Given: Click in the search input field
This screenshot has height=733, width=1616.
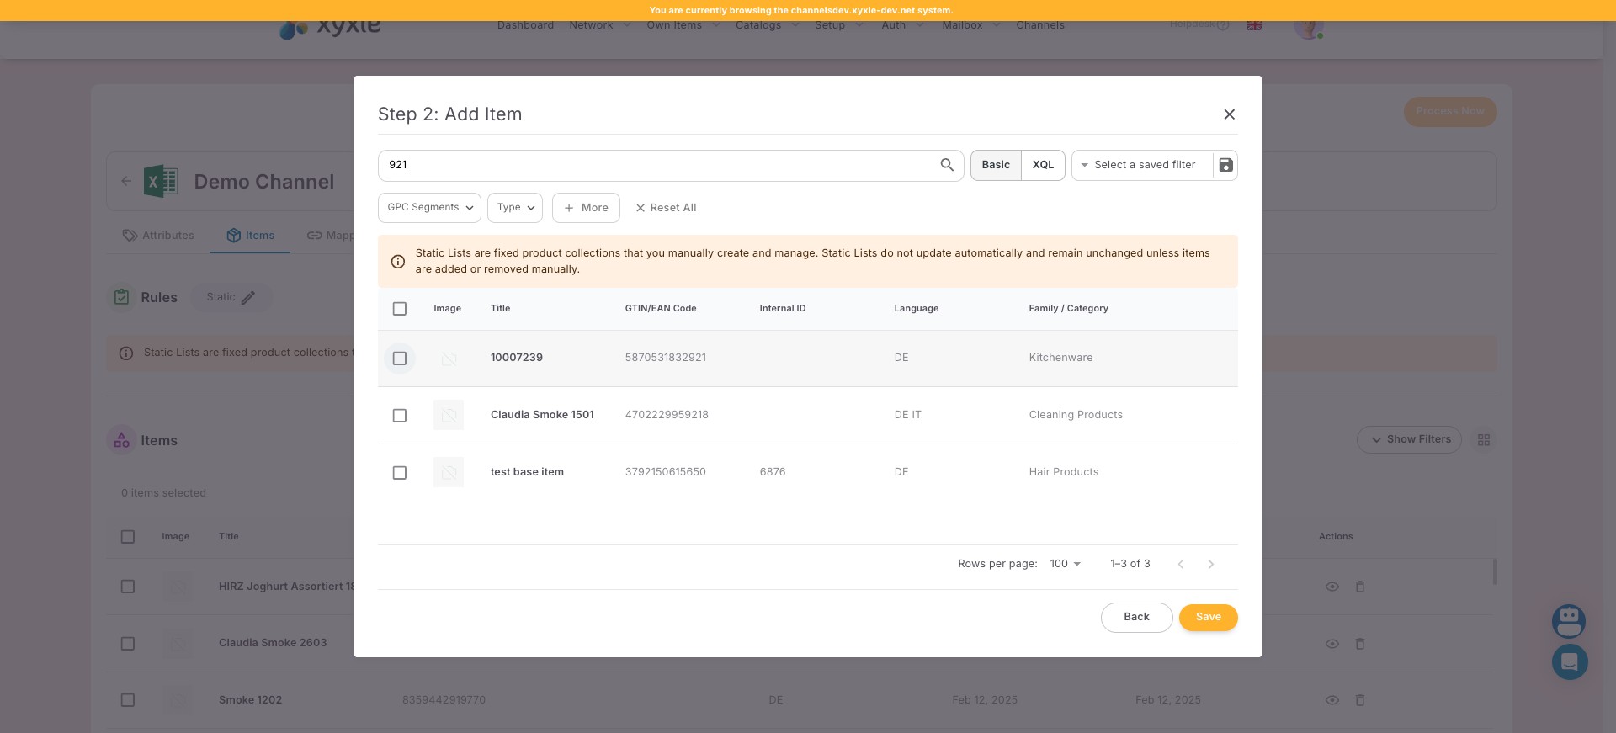Looking at the screenshot, I should click(x=656, y=165).
